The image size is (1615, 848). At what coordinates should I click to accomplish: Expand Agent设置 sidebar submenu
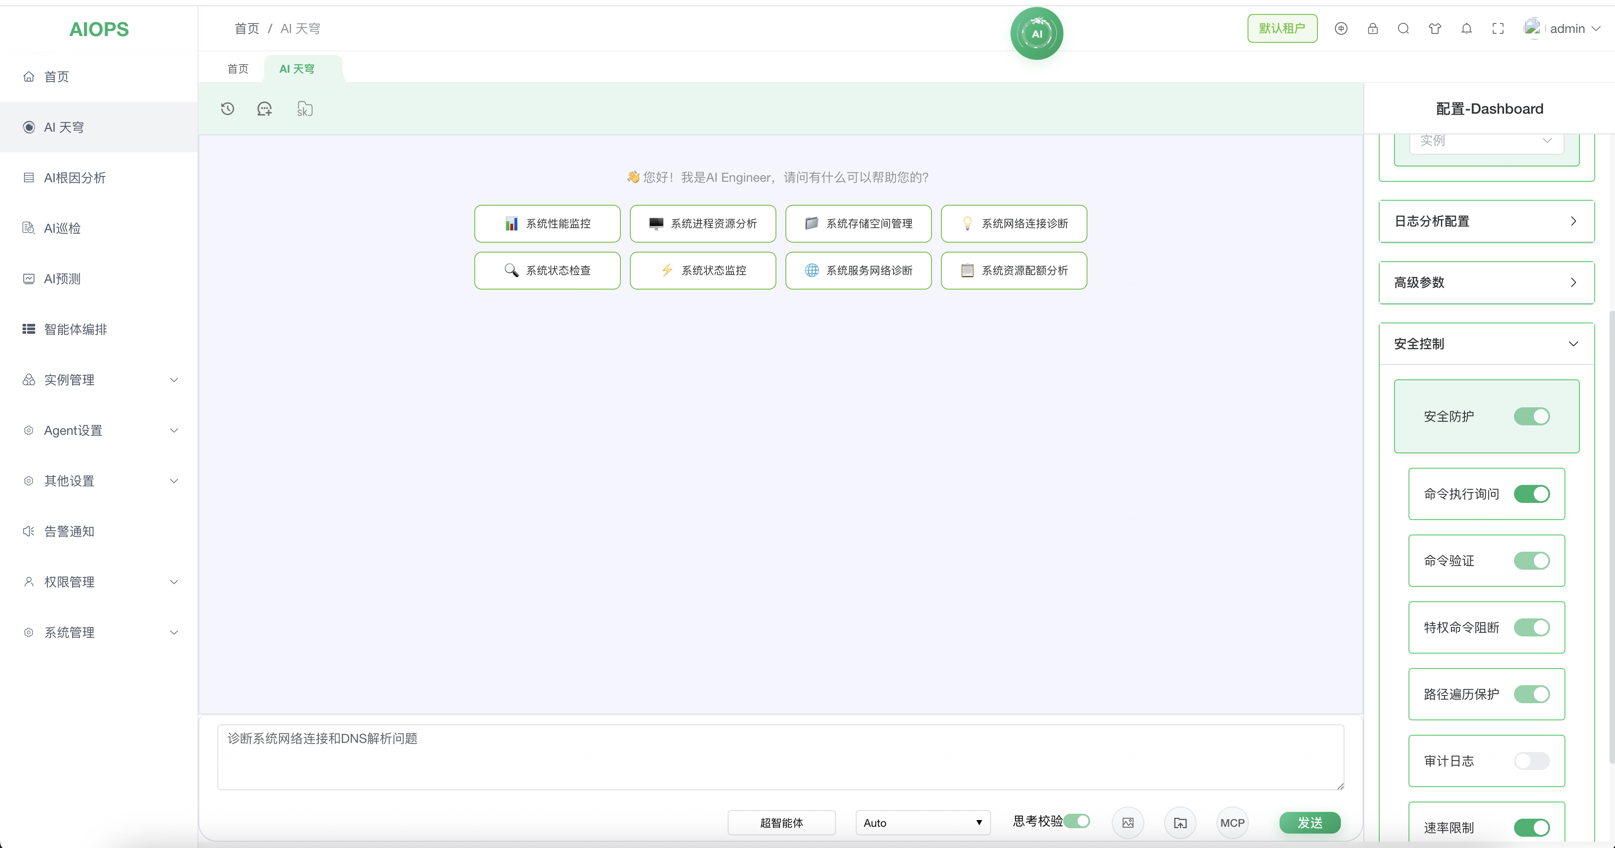[99, 430]
